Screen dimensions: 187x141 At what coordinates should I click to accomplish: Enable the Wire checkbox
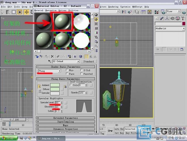(67, 70)
